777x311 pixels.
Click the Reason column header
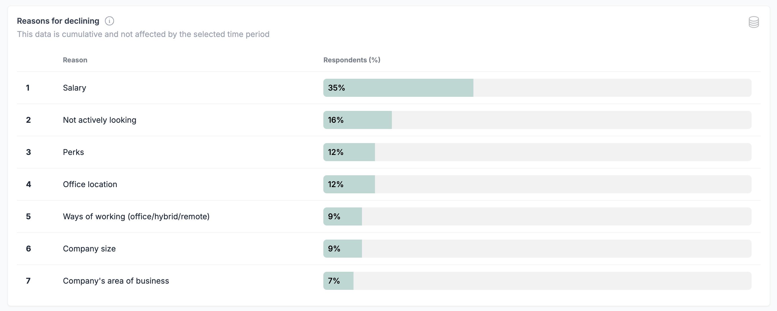coord(75,60)
